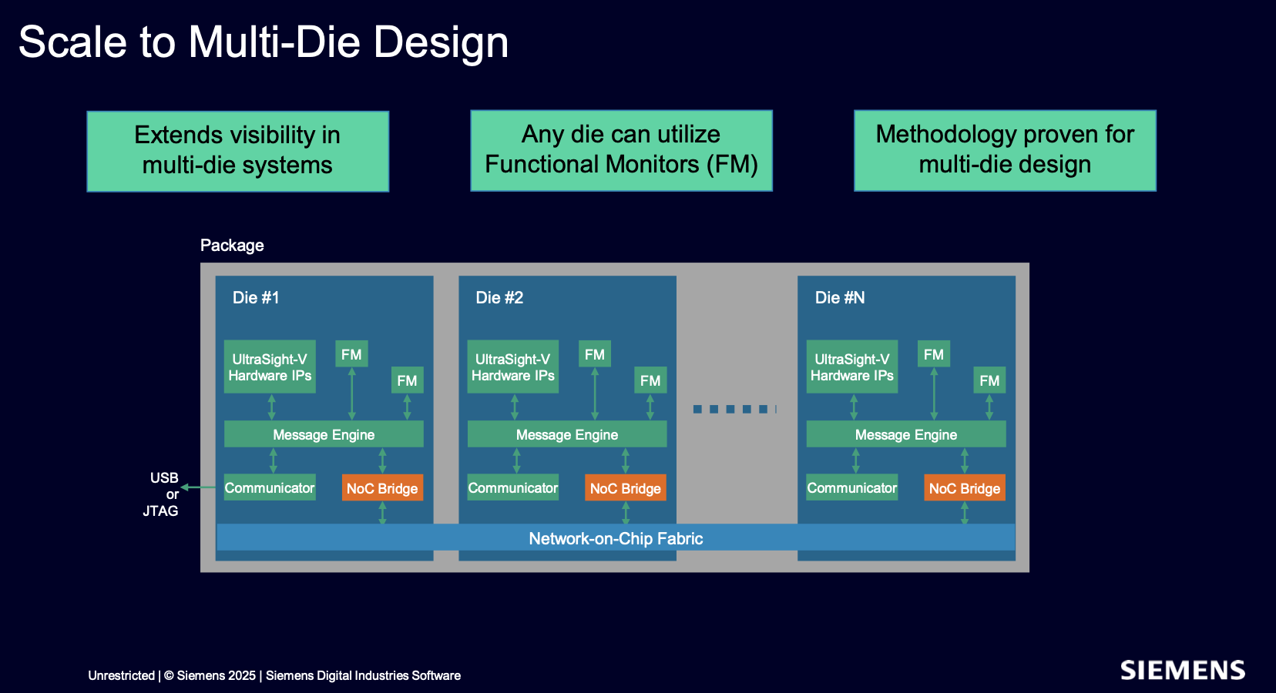Click the arrow between Message Engine and Communicator in Die #1
Screen dimensions: 1276x693
click(x=273, y=460)
